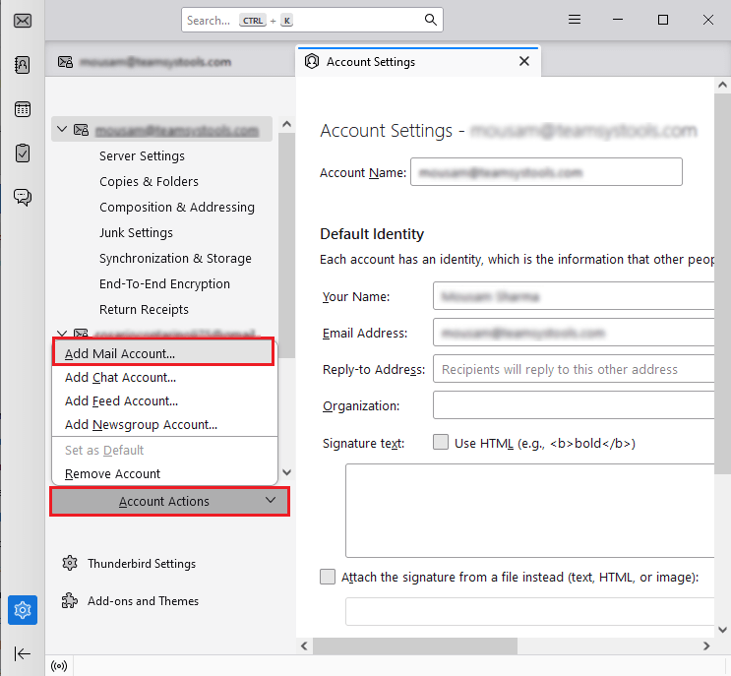Open Junk Settings
This screenshot has height=676, width=731.
click(x=136, y=232)
